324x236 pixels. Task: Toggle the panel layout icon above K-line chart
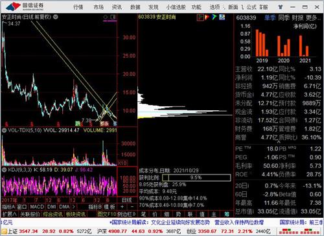(113, 17)
